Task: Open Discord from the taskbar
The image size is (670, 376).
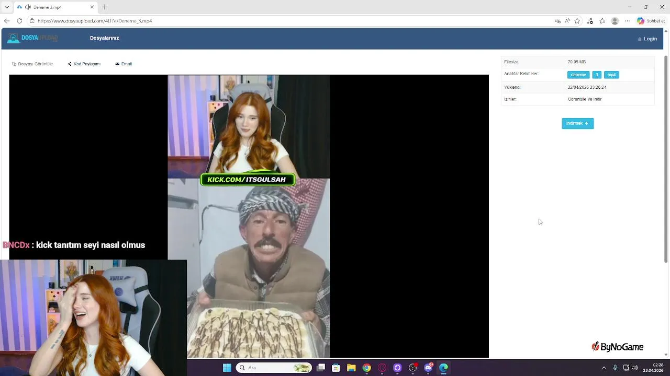Action: (428, 368)
